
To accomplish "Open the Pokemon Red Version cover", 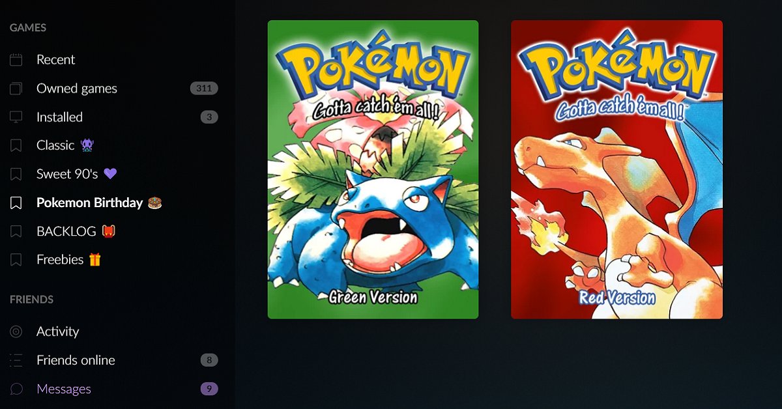I will coord(616,169).
